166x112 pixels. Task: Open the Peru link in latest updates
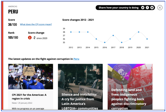click(76, 59)
